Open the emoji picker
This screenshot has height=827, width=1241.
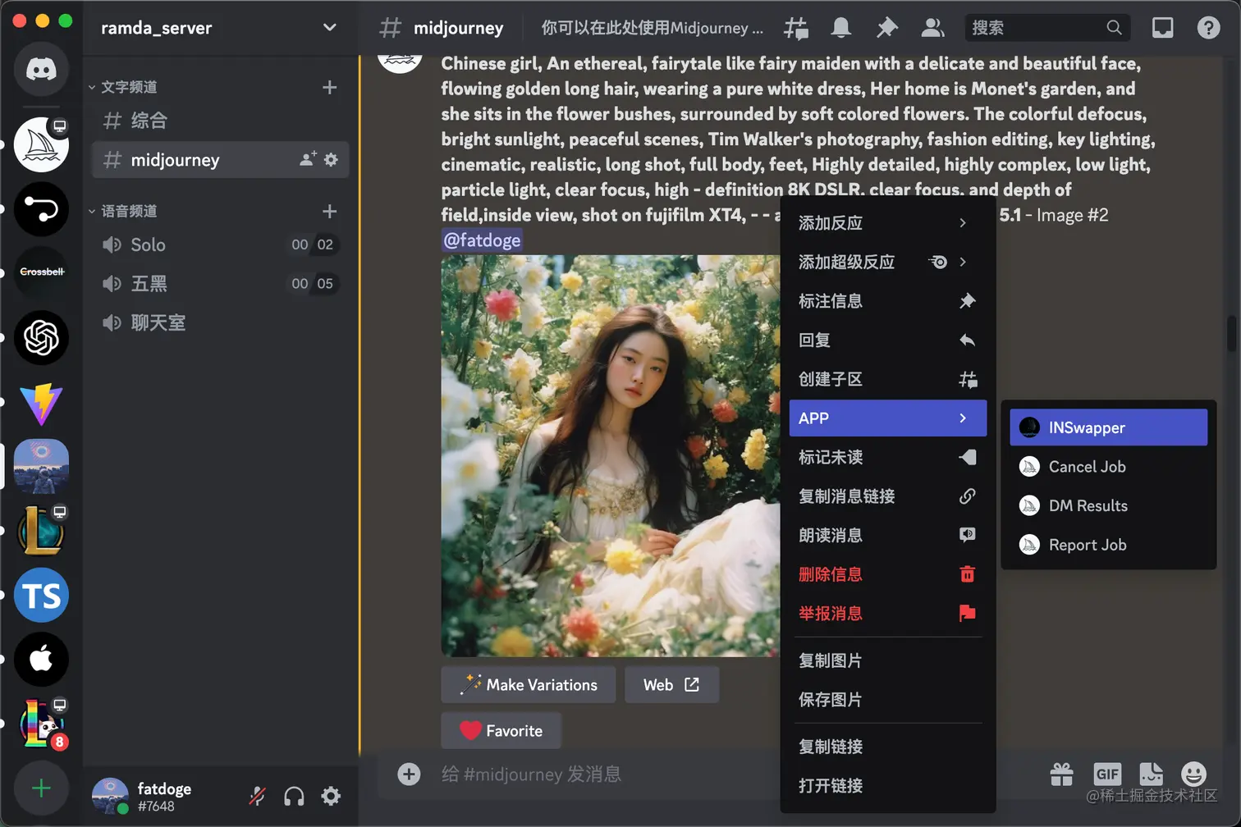pos(1193,774)
